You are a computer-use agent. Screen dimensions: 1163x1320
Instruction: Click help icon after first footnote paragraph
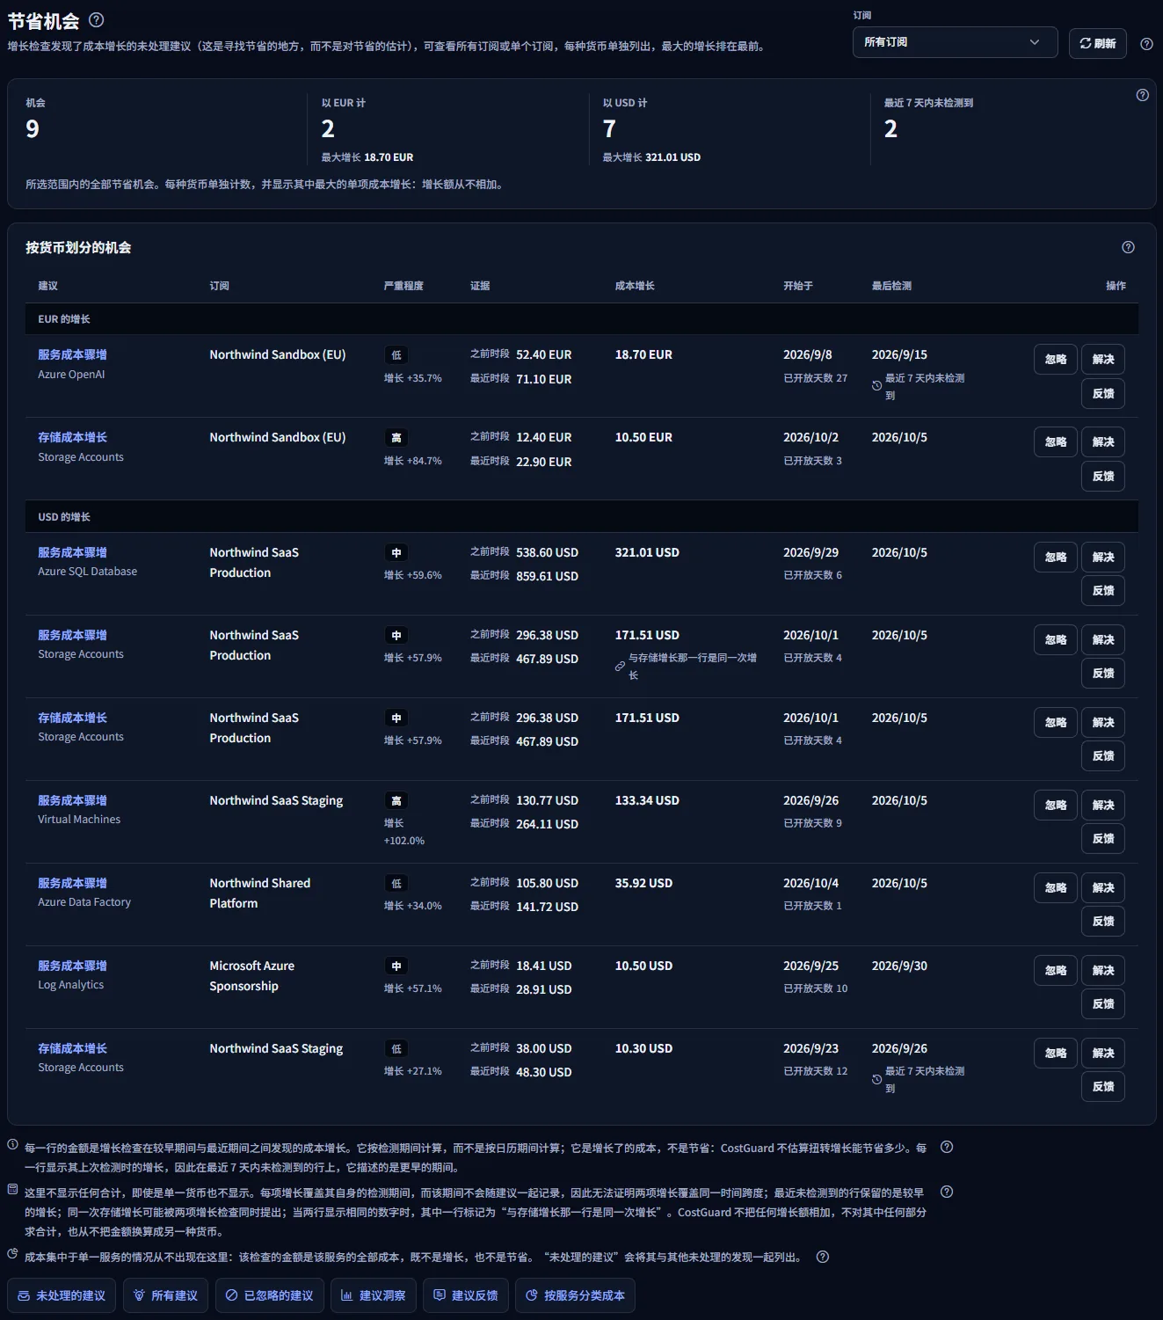click(947, 1148)
